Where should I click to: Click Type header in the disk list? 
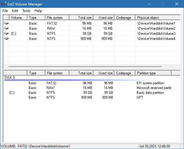pos(36,73)
